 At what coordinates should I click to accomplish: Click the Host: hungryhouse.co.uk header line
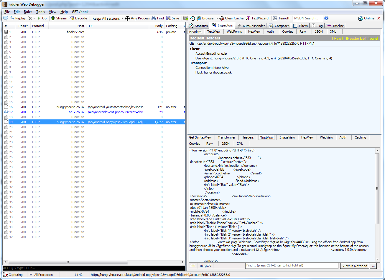pos(213,72)
